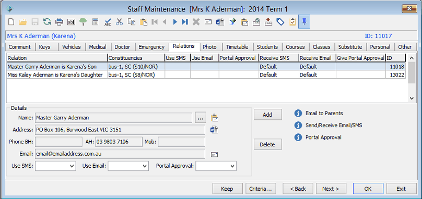Click the Keep button
This screenshot has height=199, width=422.
[227, 189]
